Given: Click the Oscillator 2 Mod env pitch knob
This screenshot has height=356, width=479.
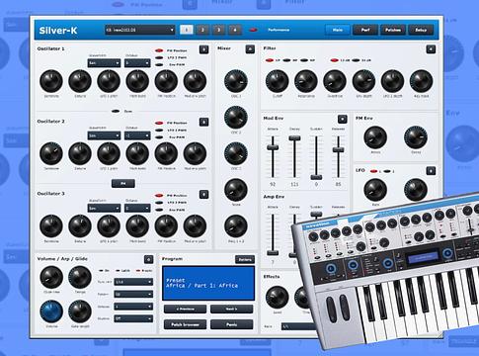Looking at the screenshot, I should tap(195, 153).
